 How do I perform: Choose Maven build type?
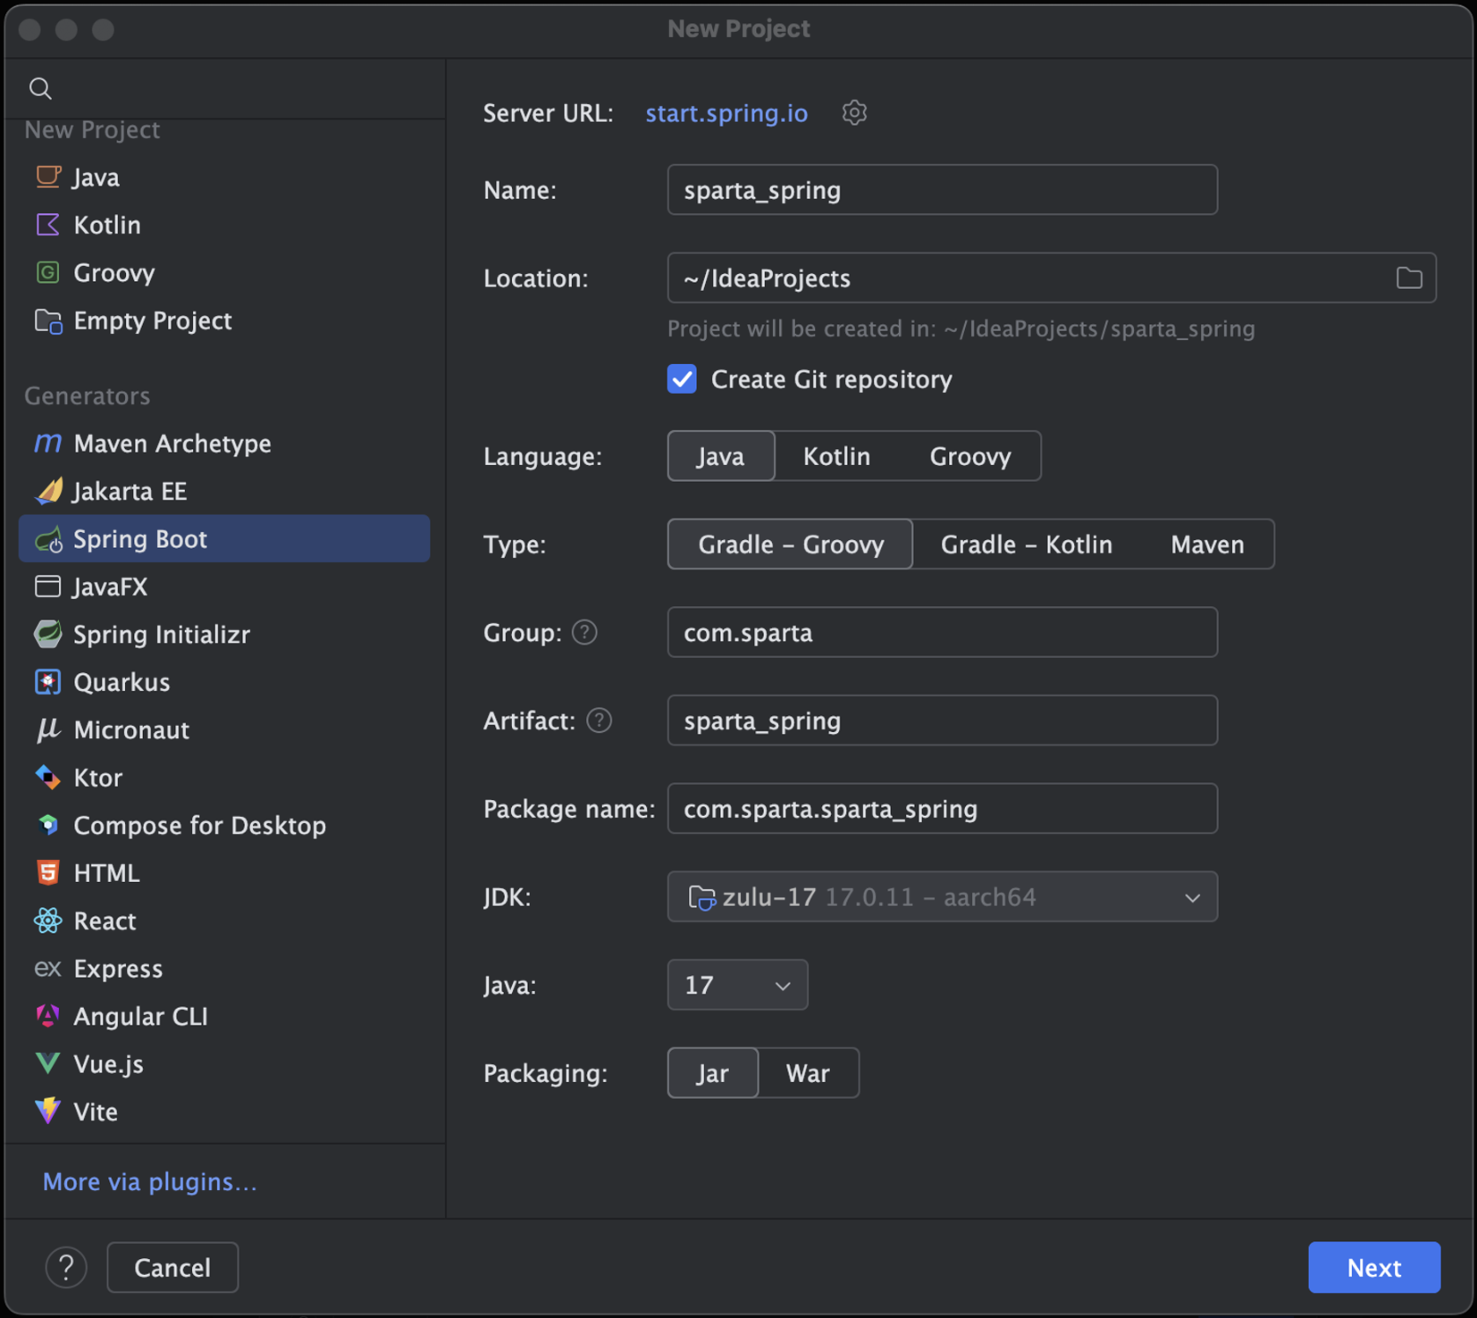tap(1207, 544)
